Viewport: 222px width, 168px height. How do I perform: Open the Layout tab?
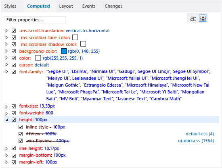coord(66,6)
